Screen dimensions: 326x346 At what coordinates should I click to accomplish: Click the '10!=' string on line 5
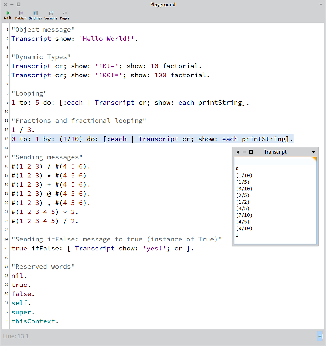click(x=107, y=66)
